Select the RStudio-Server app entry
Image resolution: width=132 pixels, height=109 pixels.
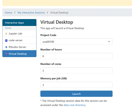tap(19, 47)
